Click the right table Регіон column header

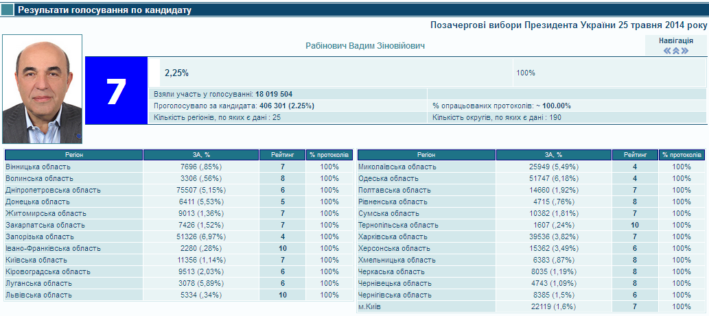pos(426,155)
